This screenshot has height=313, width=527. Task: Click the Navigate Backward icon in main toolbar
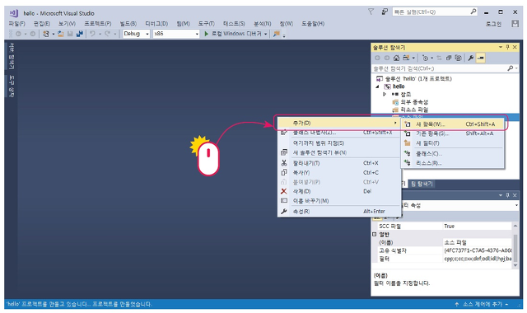[x=18, y=34]
